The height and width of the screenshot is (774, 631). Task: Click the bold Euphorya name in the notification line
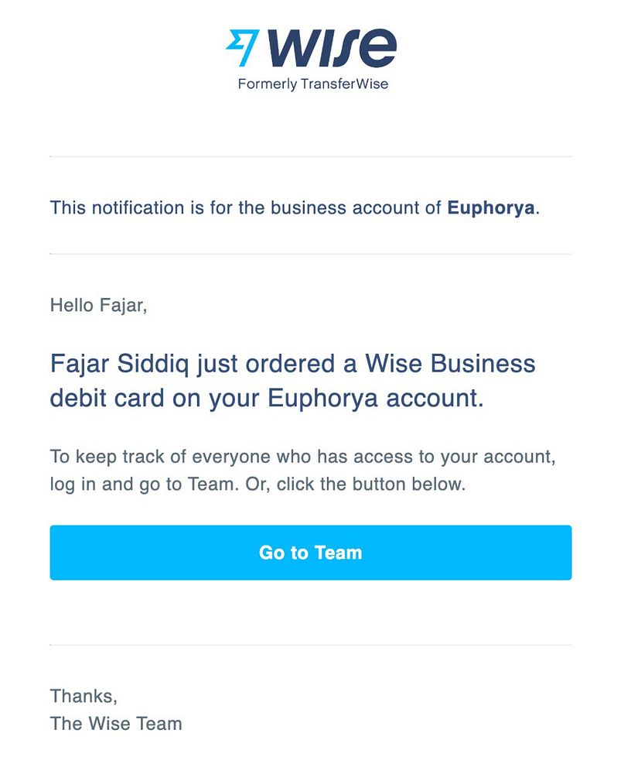click(x=491, y=207)
